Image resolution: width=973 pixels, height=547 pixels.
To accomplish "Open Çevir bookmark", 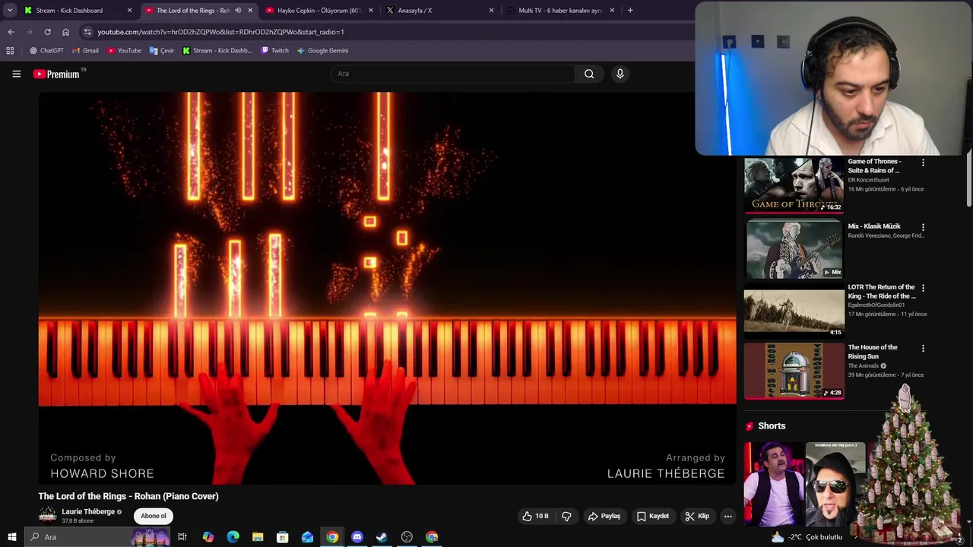I will click(162, 50).
